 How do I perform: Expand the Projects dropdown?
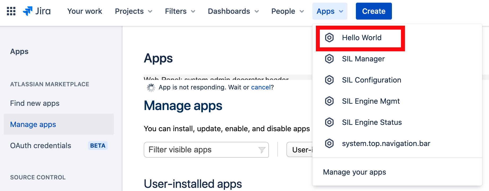(134, 11)
